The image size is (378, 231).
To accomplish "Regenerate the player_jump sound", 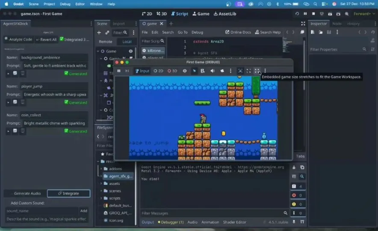I will [15, 102].
